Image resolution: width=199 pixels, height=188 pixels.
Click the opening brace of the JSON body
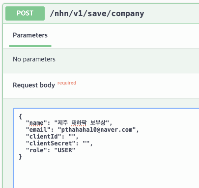click(20, 117)
